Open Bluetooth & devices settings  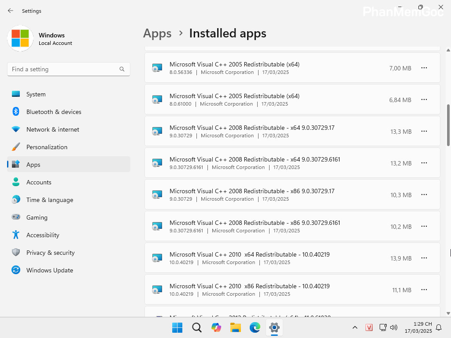pyautogui.click(x=54, y=112)
